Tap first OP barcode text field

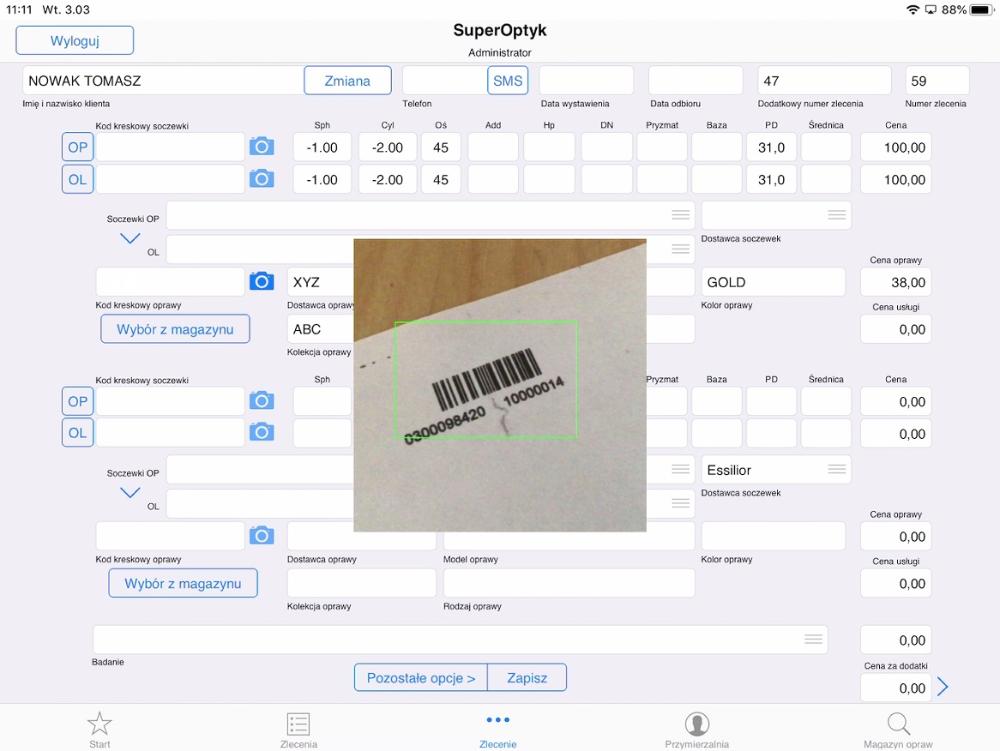click(171, 147)
